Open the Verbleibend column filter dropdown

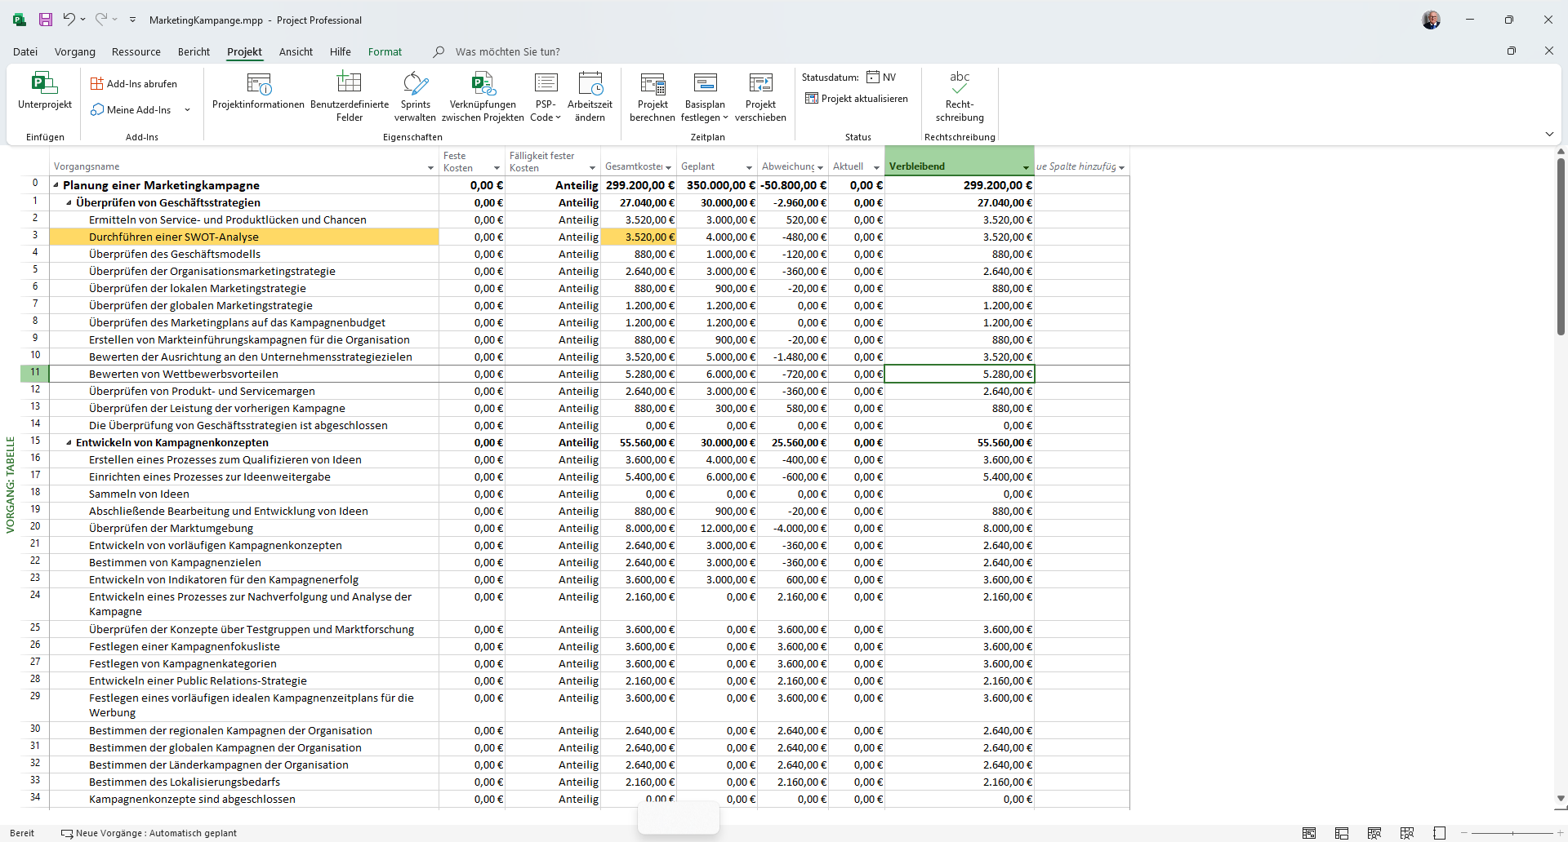coord(1026,168)
